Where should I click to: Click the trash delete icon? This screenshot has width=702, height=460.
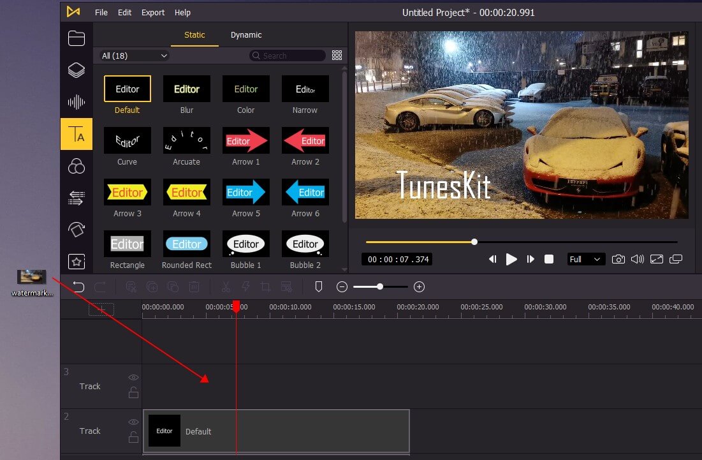coord(194,286)
